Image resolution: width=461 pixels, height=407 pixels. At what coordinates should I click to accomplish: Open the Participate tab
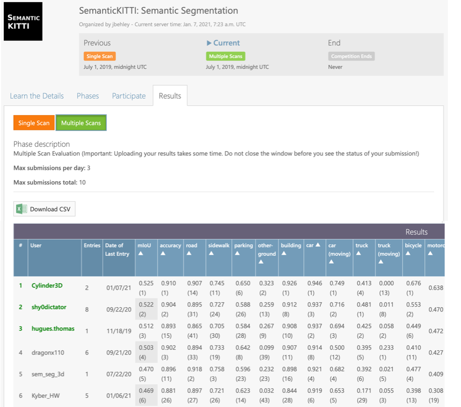point(129,96)
